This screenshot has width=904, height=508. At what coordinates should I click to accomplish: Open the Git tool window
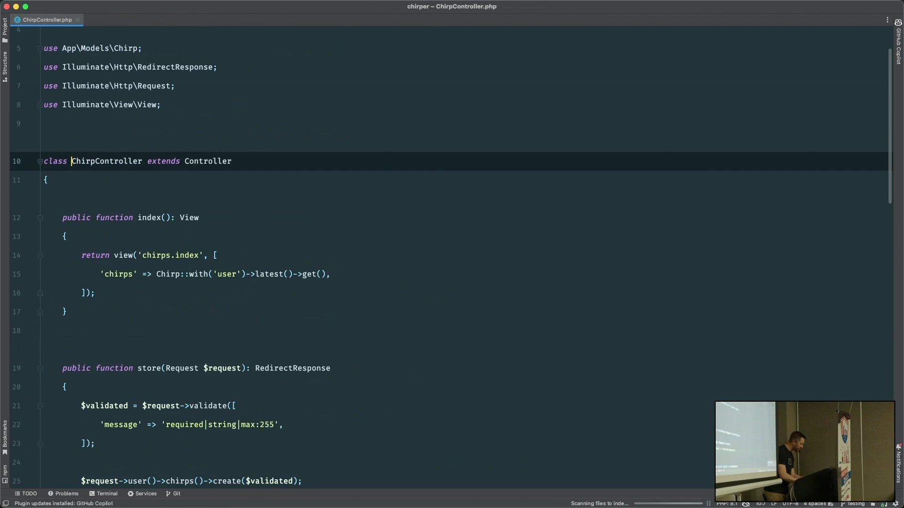pyautogui.click(x=173, y=493)
